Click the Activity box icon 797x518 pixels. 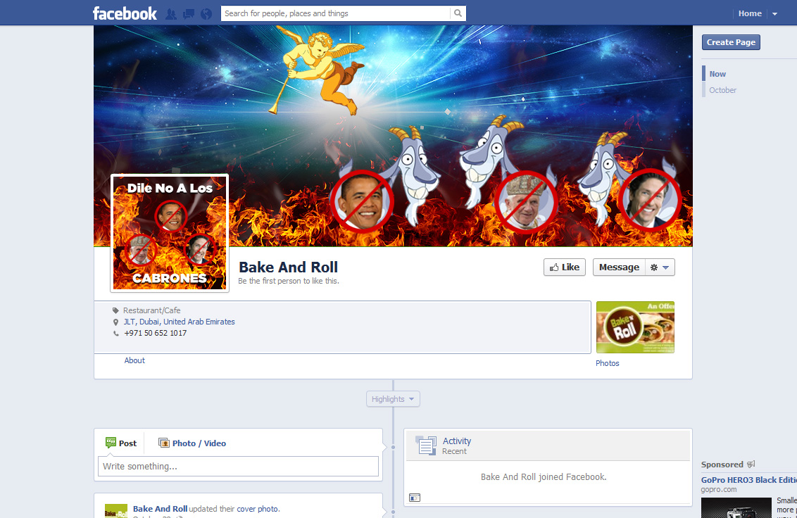(x=425, y=446)
